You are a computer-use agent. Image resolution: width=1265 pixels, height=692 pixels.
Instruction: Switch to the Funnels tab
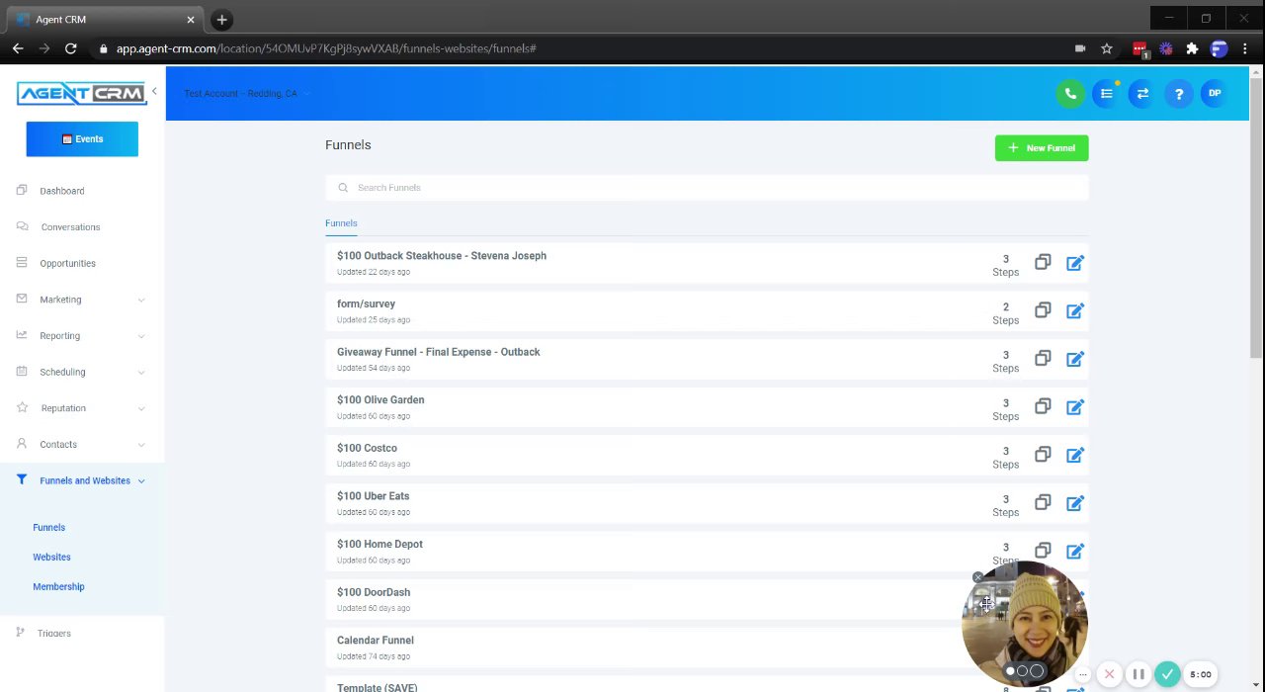pyautogui.click(x=341, y=223)
